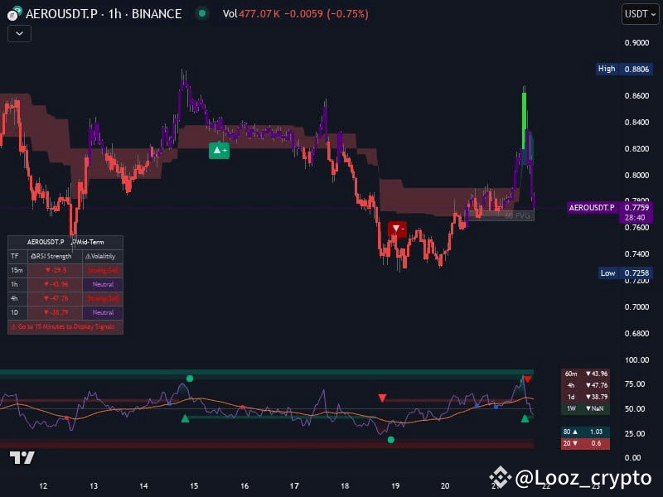
Task: Toggle the 80 overbought level label
Action: [x=584, y=432]
